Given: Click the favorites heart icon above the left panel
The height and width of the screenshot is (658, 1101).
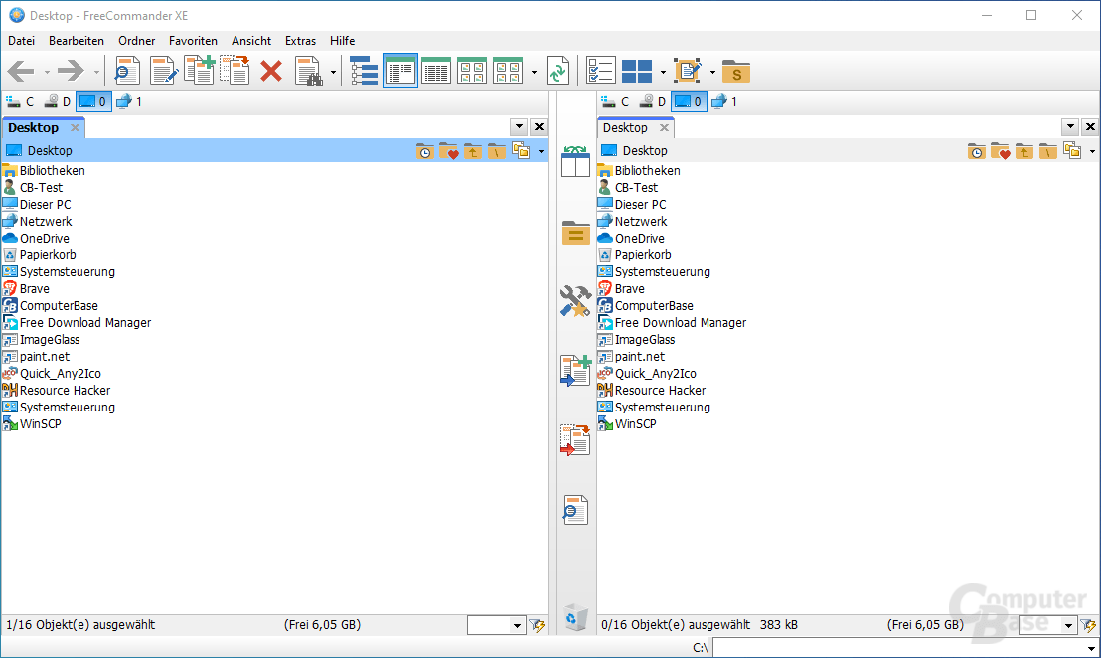Looking at the screenshot, I should [x=449, y=150].
